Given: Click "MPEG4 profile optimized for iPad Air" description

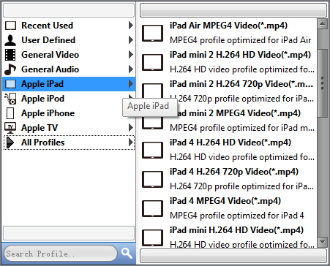Looking at the screenshot, I should click(x=241, y=40).
